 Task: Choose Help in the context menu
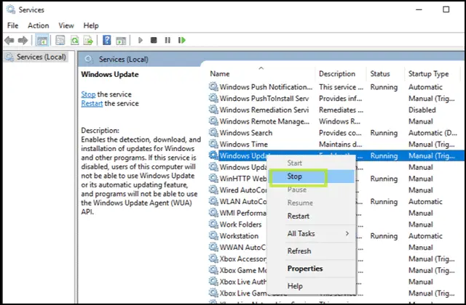coord(312,286)
